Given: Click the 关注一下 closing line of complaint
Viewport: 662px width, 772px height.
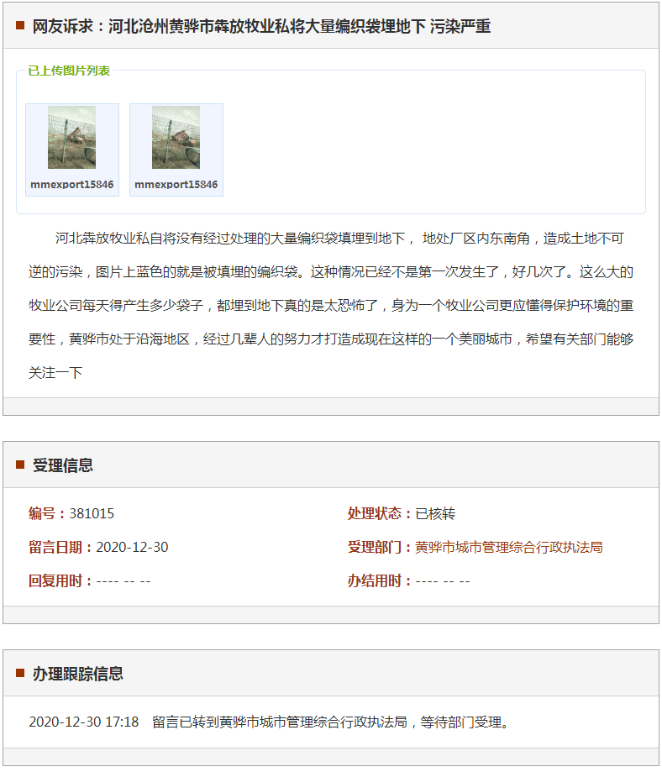Looking at the screenshot, I should point(55,373).
